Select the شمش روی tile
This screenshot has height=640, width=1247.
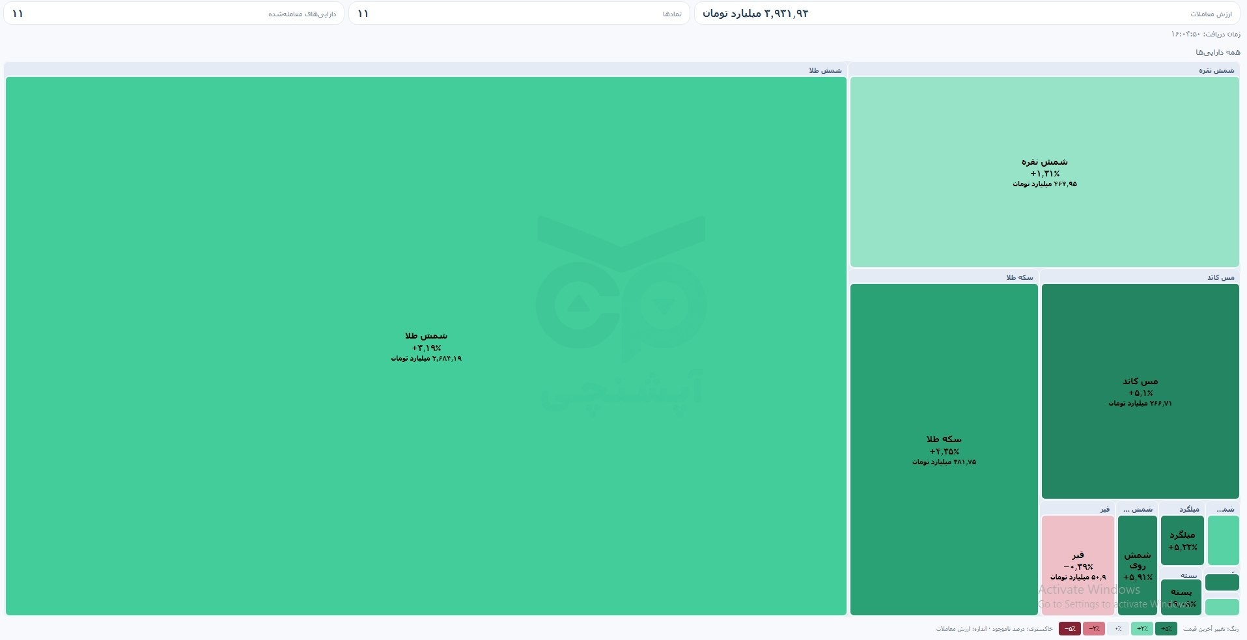click(1138, 565)
